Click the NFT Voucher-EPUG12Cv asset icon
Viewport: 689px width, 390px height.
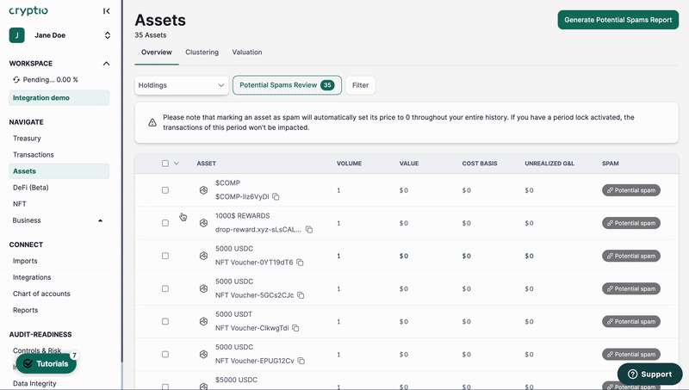(203, 354)
